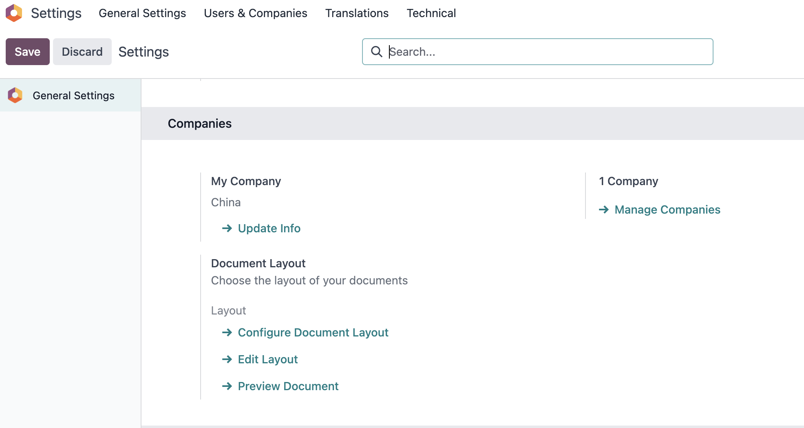Click the Document Layout heading
Screen dimensions: 804x428
tap(258, 263)
